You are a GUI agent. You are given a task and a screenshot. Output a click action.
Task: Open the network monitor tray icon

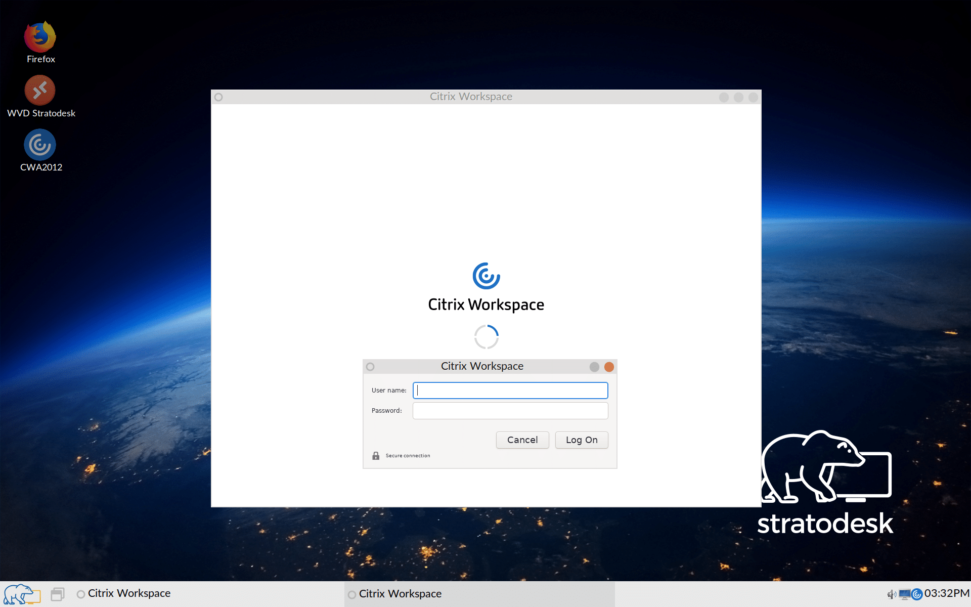click(x=904, y=594)
